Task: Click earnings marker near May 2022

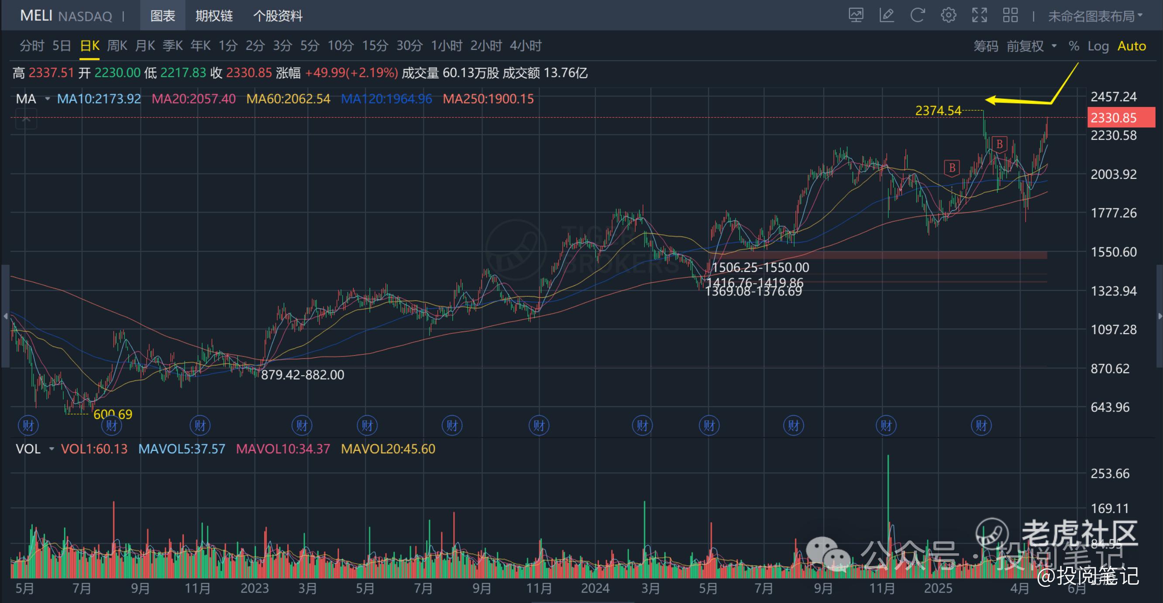Action: click(x=28, y=425)
